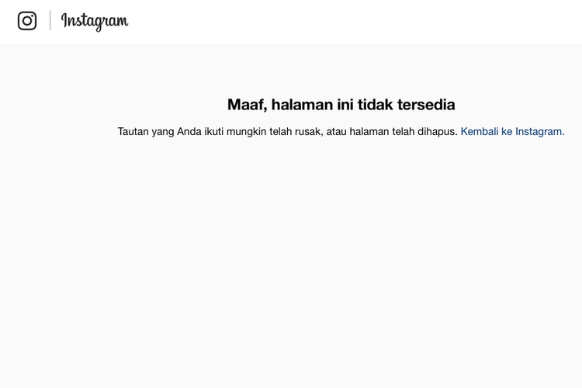Click the text 'Tautan yang Anda ikuti mungkin telah rusak'
Screen dimensions: 582x388
point(220,132)
